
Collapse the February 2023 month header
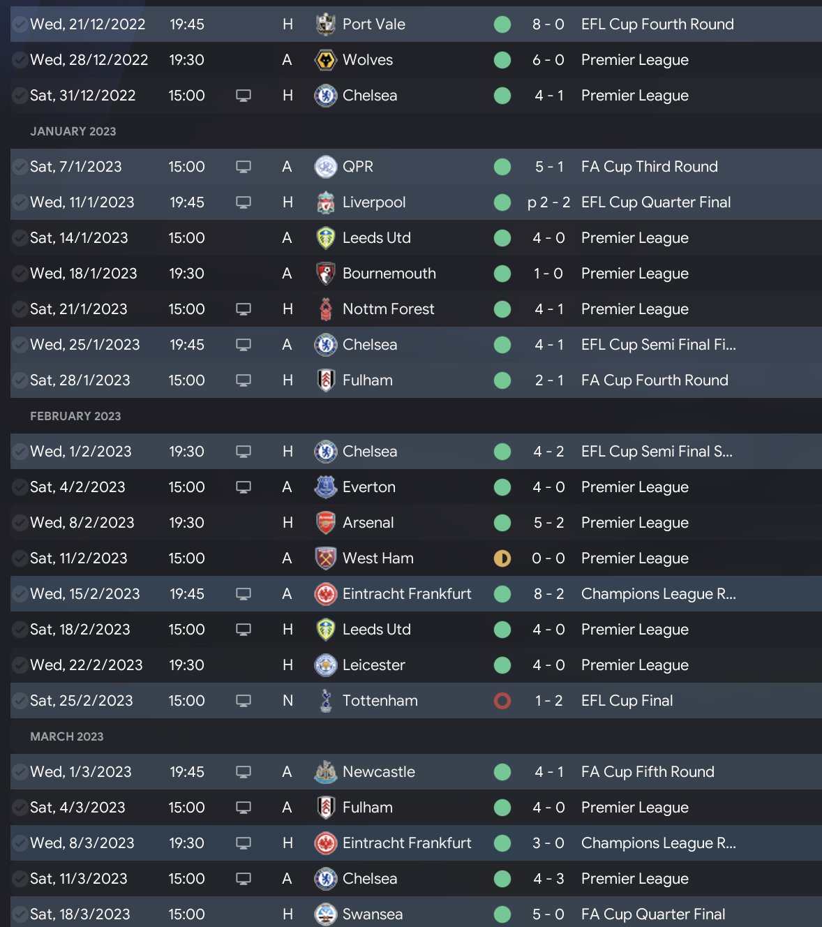coord(75,416)
